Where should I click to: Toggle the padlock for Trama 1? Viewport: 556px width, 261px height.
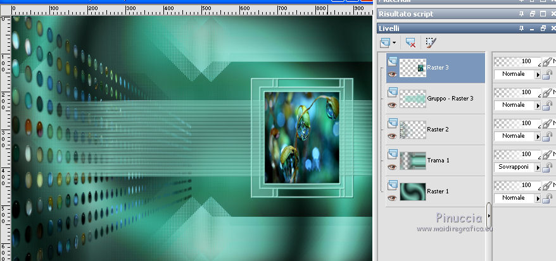point(548,167)
